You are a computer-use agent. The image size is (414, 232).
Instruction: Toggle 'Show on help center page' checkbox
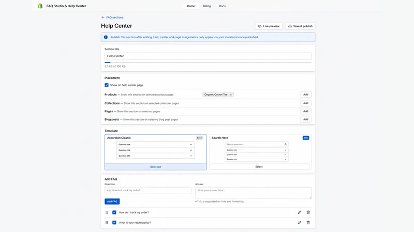click(x=107, y=85)
